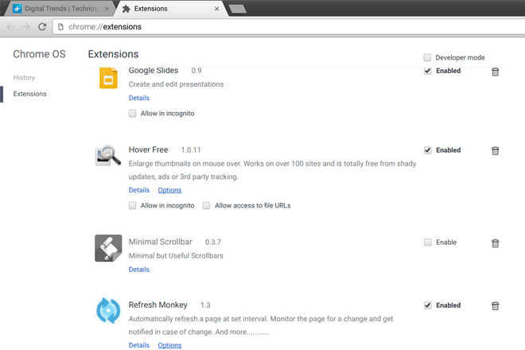Click the Refresh Monkey extension icon
Image resolution: width=525 pixels, height=350 pixels.
(x=108, y=310)
